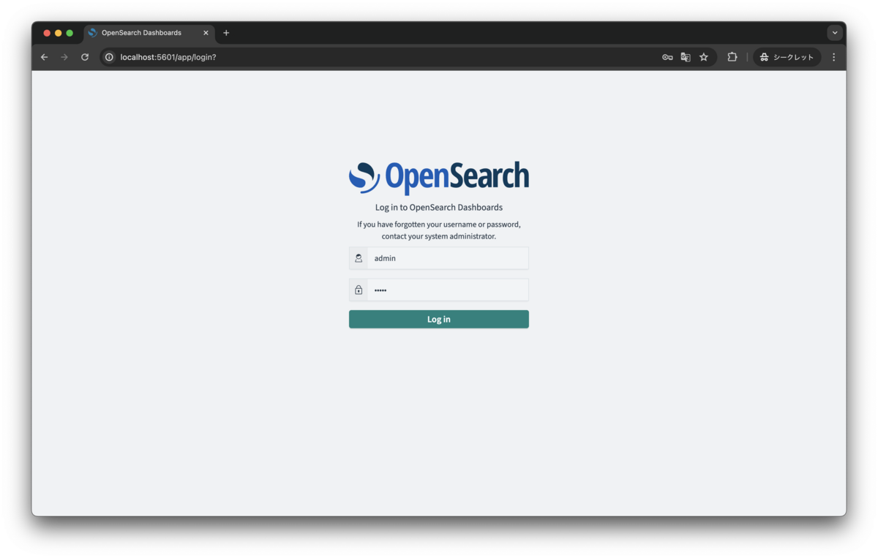The width and height of the screenshot is (878, 558).
Task: Open the Chrome three-dot menu
Action: pos(833,56)
